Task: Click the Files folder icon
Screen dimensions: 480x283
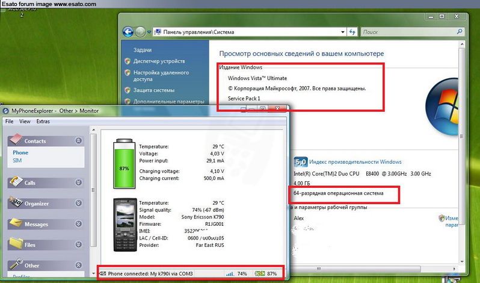Action: tap(16, 243)
